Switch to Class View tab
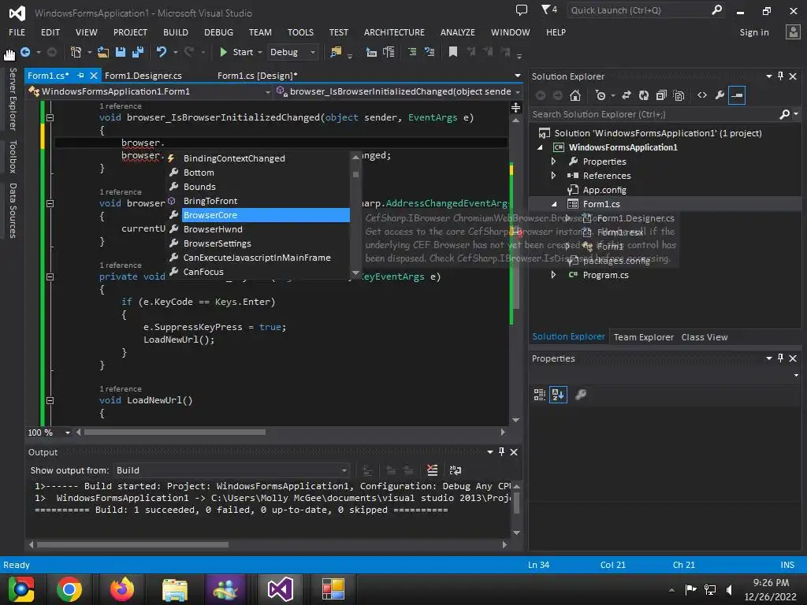 pos(704,337)
